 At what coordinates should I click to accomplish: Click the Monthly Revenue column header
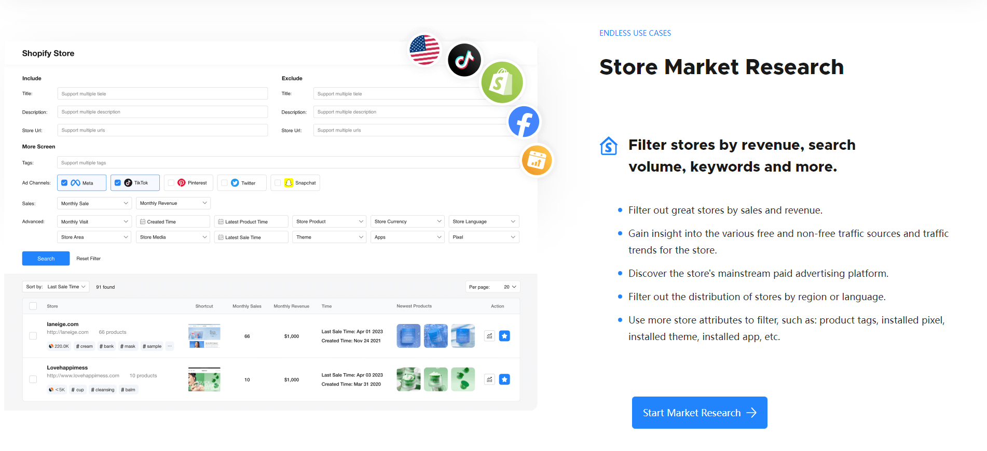(292, 306)
